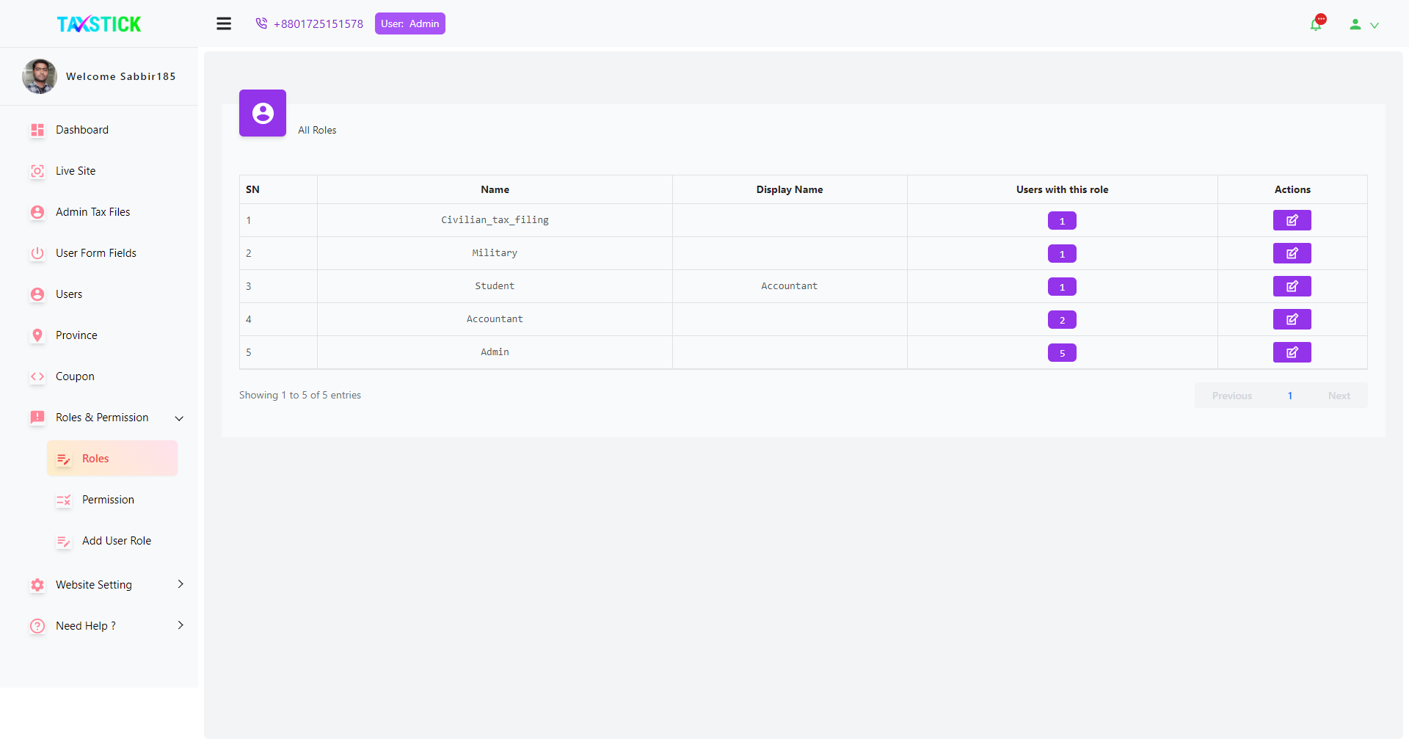Click the Permission submenu icon

(64, 500)
